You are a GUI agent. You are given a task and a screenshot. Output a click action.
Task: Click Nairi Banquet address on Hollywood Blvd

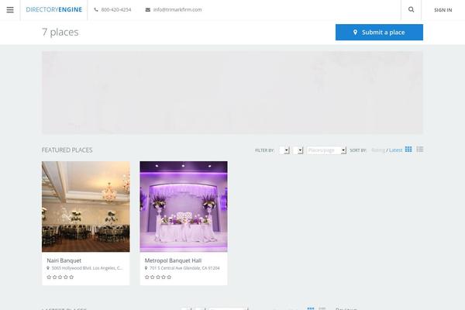pos(87,268)
